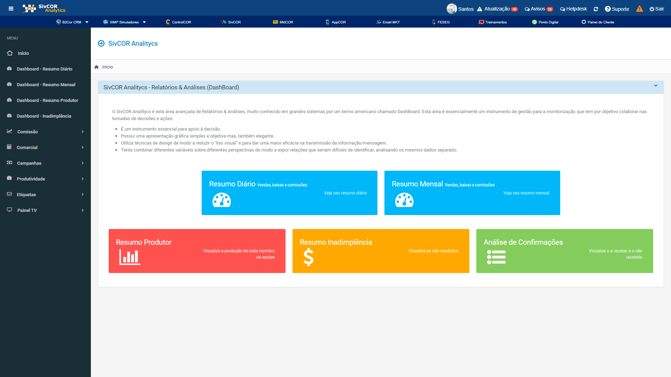Screen dimensions: 671x377
Task: Open the B2Cor CRM dropdown
Action: 72,22
